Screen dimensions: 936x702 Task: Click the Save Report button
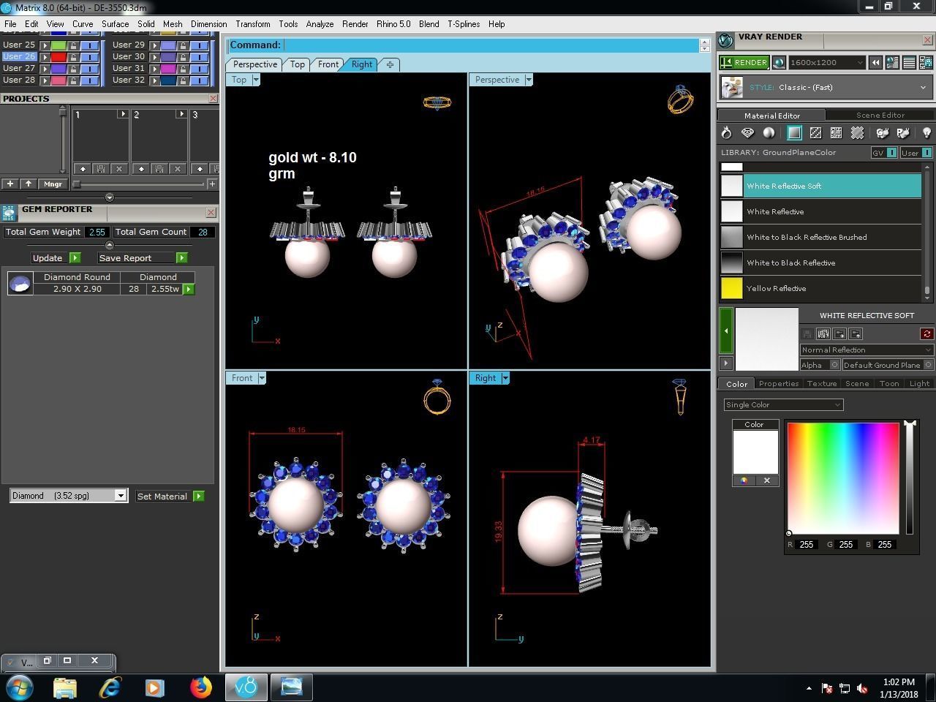point(143,258)
